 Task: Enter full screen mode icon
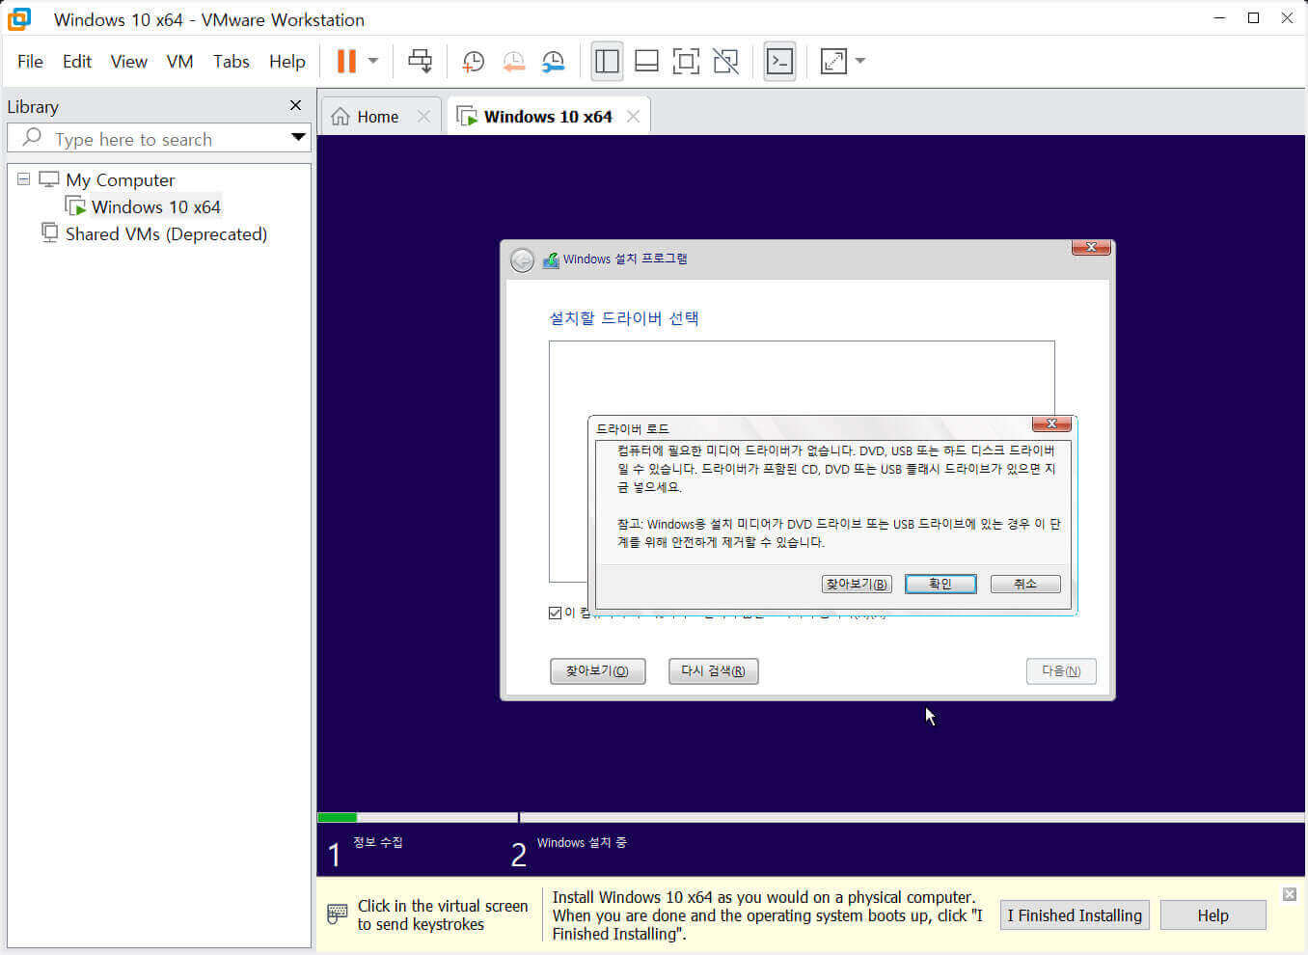point(686,62)
